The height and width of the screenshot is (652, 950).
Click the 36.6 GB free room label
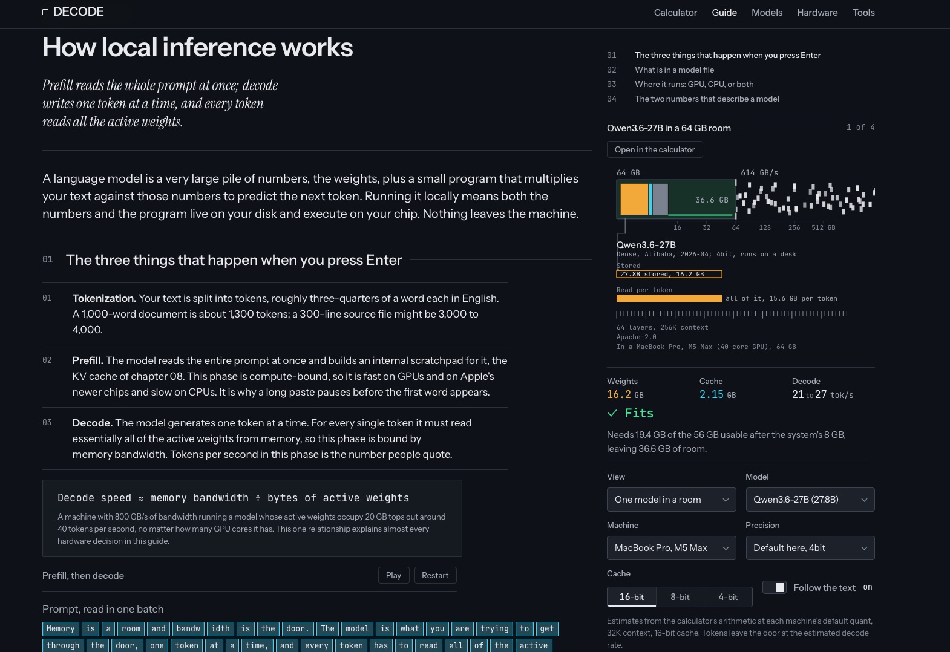[712, 200]
